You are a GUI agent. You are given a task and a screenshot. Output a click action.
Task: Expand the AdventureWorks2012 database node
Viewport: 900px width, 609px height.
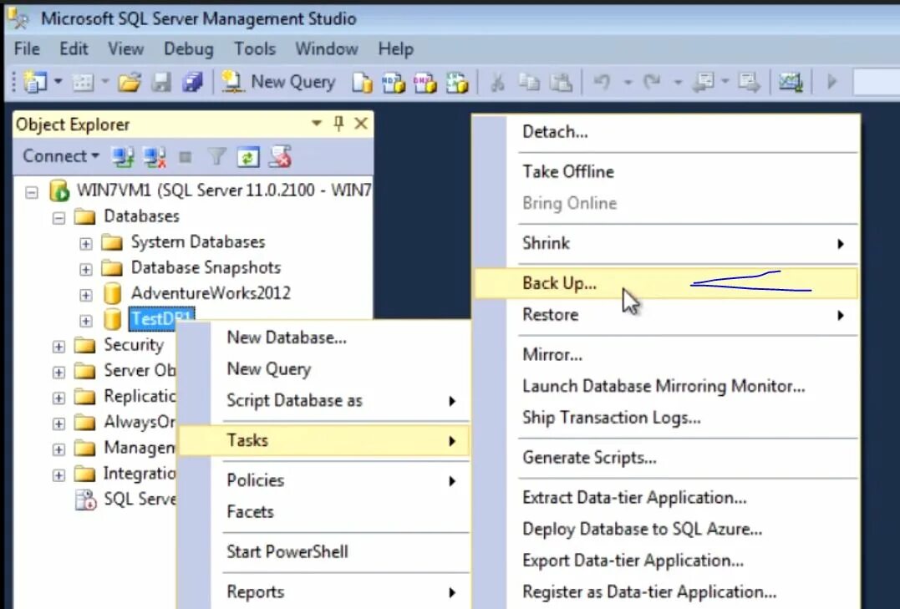point(85,295)
